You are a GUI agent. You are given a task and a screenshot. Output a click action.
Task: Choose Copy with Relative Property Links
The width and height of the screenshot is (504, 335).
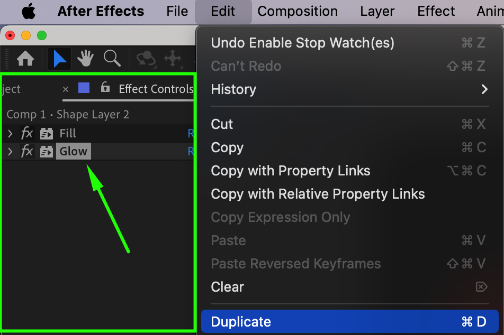pos(350,194)
